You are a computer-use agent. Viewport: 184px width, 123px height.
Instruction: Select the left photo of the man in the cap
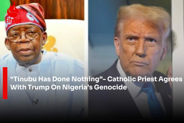click(42, 61)
